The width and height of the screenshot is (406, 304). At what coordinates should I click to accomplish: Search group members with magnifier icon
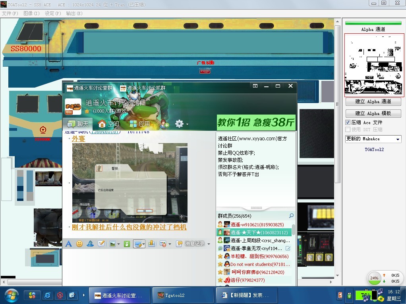pyautogui.click(x=291, y=216)
